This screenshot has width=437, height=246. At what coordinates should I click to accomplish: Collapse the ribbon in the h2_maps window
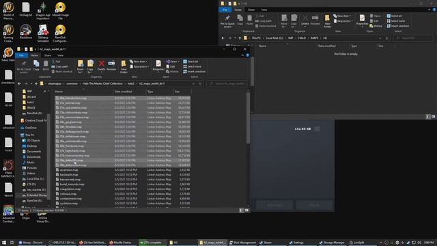coord(242,55)
